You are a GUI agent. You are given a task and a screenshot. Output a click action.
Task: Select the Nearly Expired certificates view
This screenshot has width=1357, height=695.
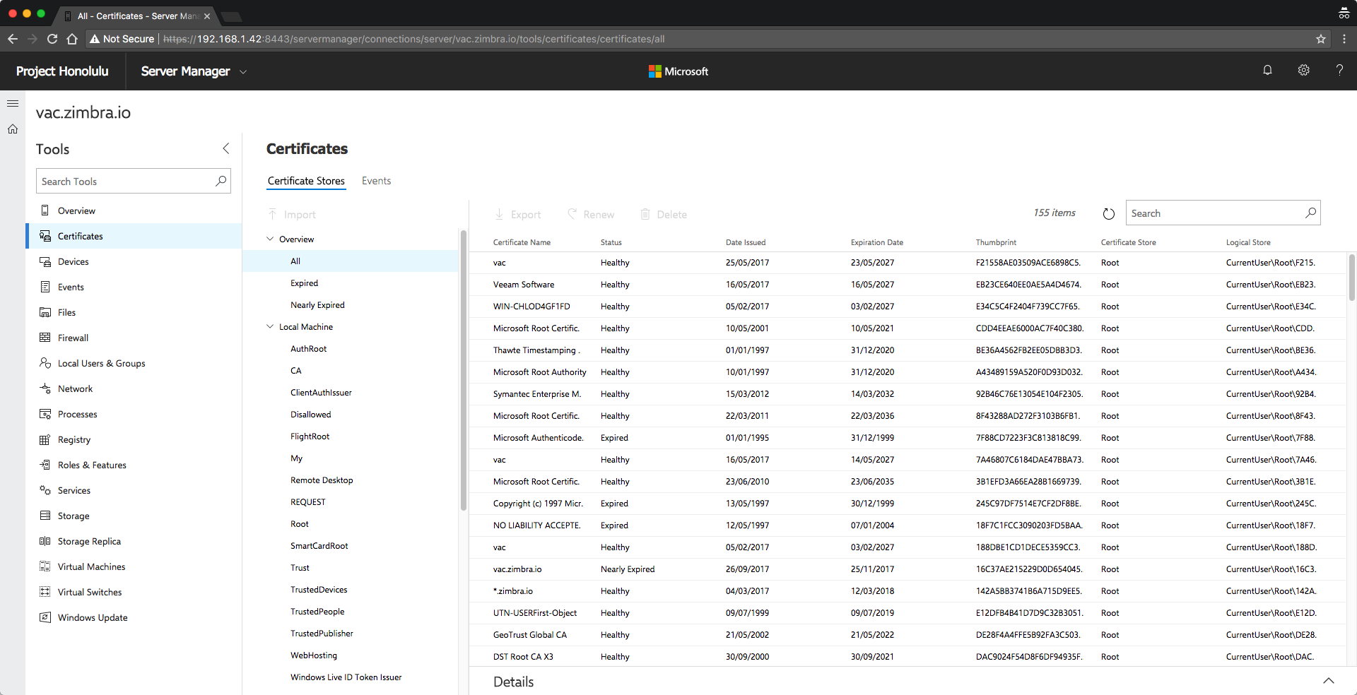tap(317, 305)
